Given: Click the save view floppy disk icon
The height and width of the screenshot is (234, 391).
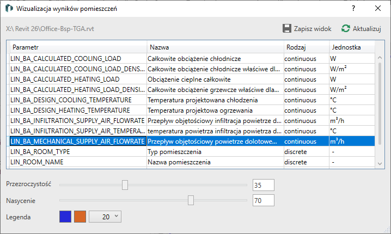Looking at the screenshot, I should pos(287,28).
